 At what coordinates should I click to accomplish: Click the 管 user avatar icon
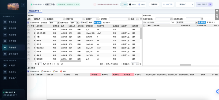pos(210,4)
